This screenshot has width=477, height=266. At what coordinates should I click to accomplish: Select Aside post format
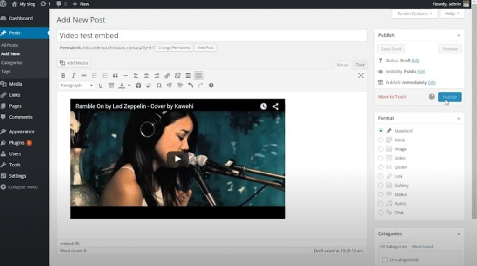pyautogui.click(x=381, y=140)
